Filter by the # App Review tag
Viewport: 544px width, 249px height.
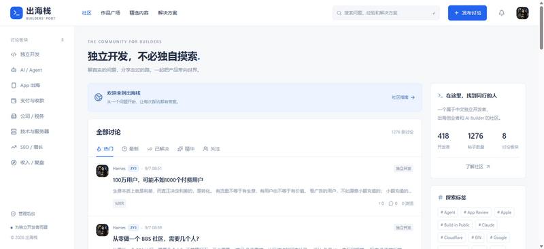pyautogui.click(x=476, y=212)
